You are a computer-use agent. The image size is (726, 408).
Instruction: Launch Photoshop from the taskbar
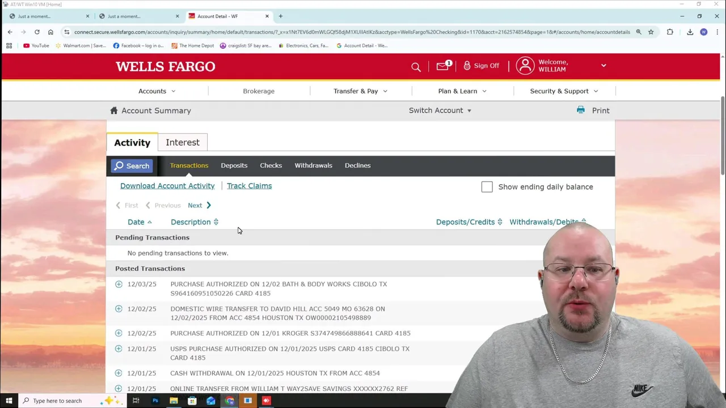[155, 401]
